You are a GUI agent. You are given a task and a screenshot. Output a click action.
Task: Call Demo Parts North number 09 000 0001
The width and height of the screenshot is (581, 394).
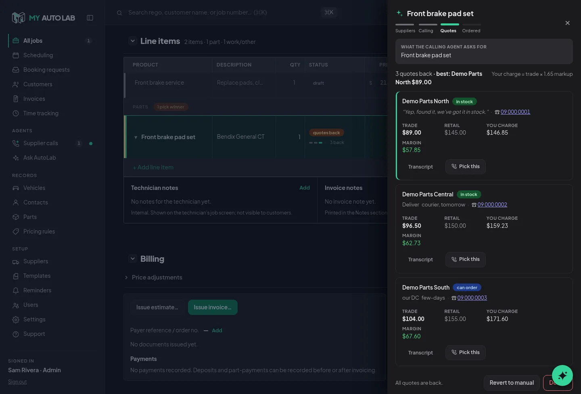point(515,112)
